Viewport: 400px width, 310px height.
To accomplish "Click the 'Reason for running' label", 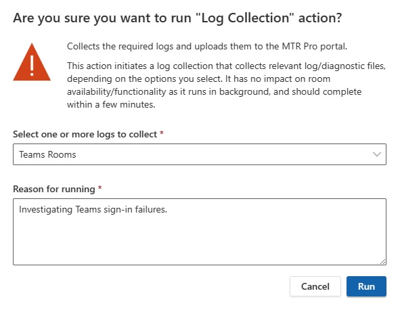I will tap(54, 189).
